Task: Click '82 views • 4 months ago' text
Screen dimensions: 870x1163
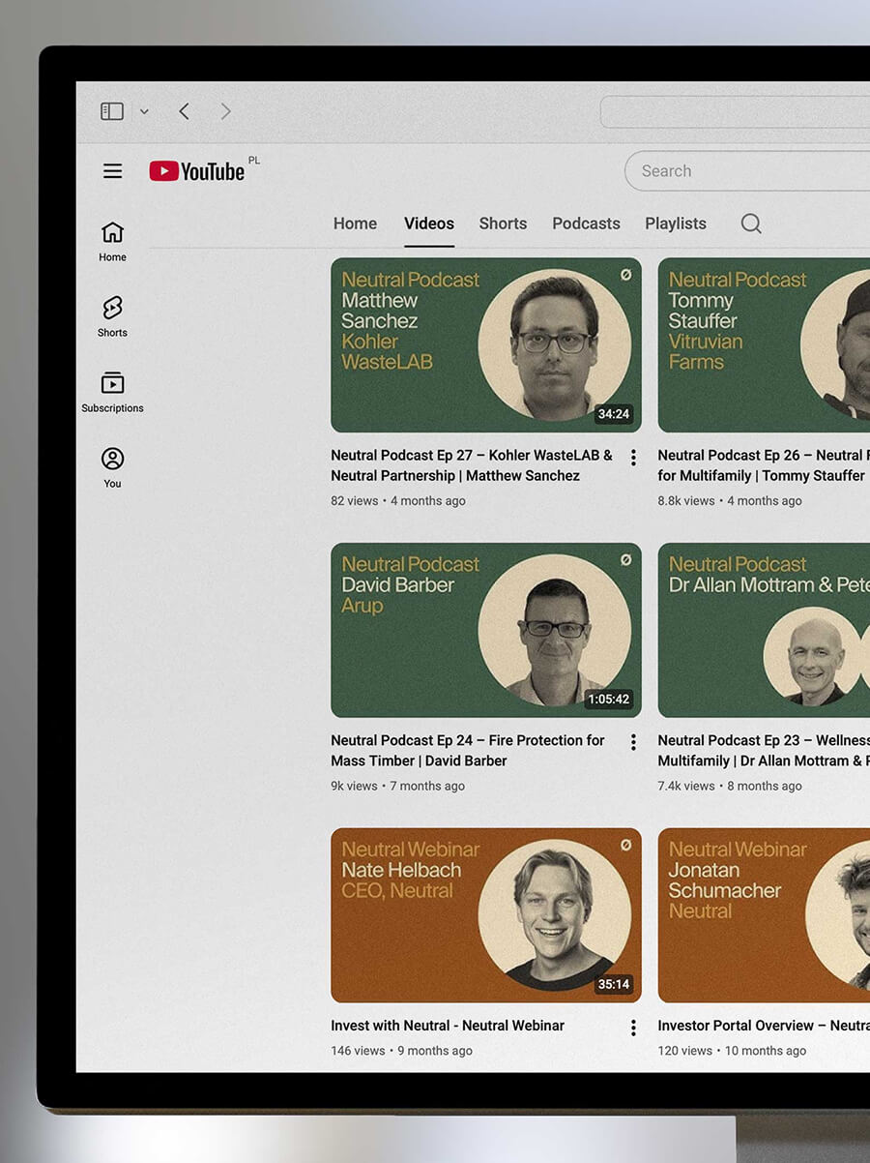Action: click(x=398, y=501)
